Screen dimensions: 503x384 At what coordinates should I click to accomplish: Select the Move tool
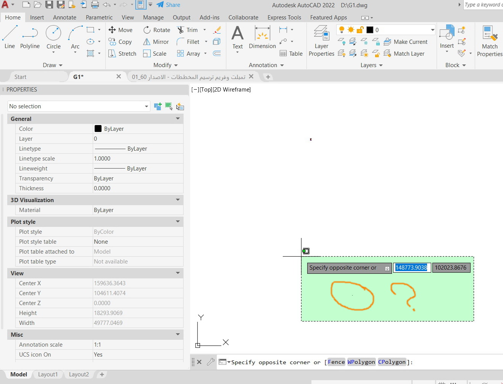coord(121,30)
